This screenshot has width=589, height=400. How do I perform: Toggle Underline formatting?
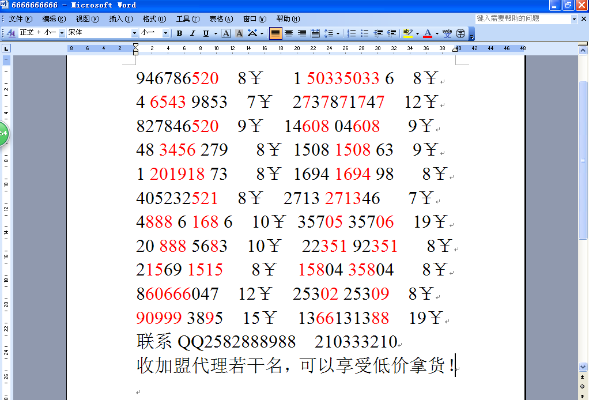(x=206, y=33)
